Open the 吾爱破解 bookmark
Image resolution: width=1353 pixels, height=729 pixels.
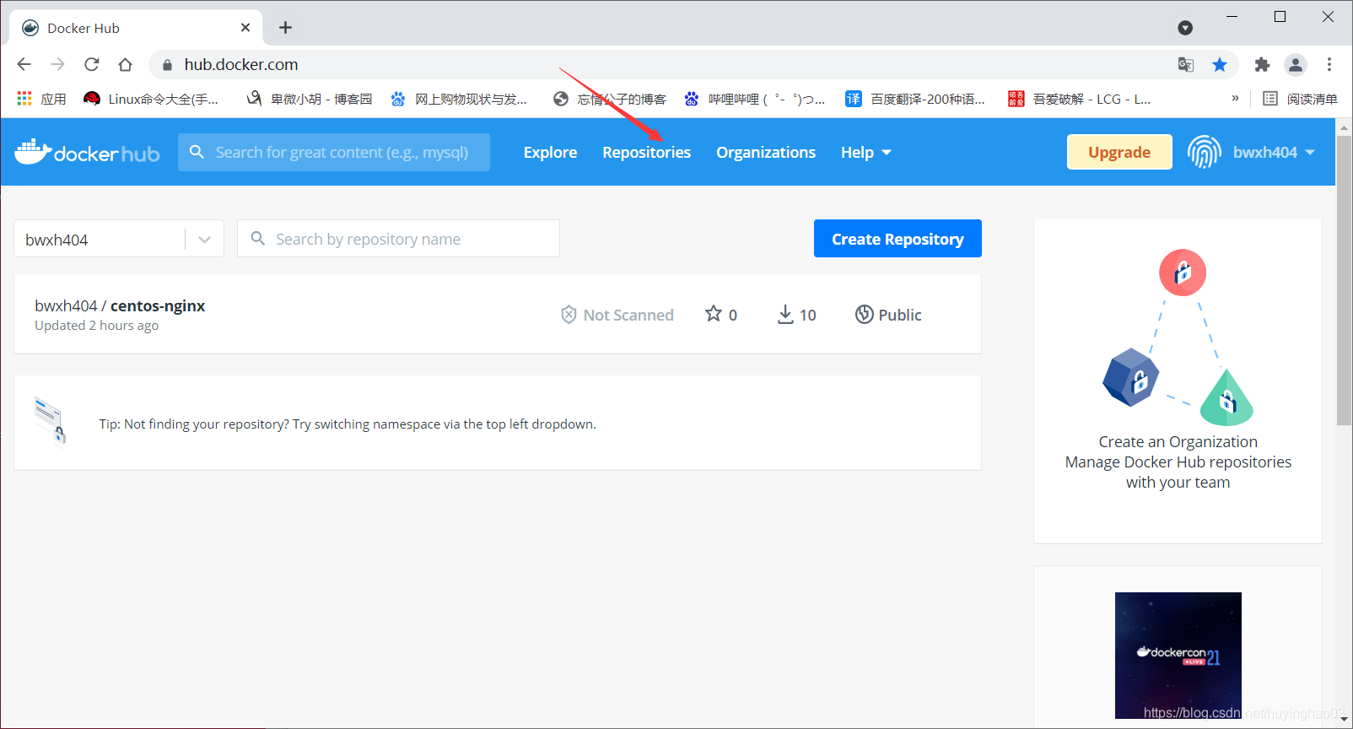[1080, 99]
